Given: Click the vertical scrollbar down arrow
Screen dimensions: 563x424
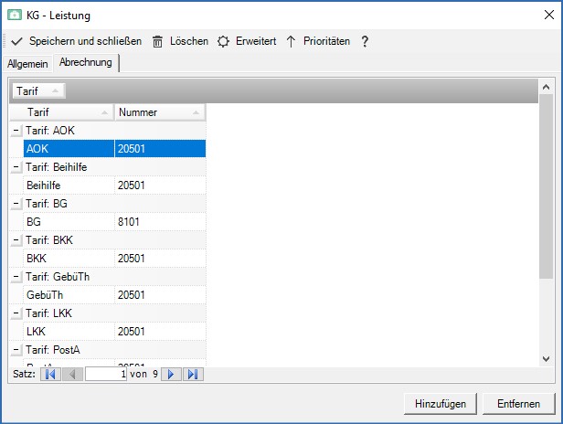Looking at the screenshot, I should tap(547, 359).
